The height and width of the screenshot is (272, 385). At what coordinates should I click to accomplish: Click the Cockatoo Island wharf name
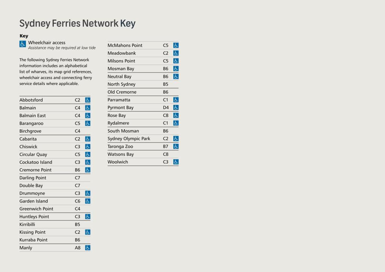pyautogui.click(x=36, y=162)
